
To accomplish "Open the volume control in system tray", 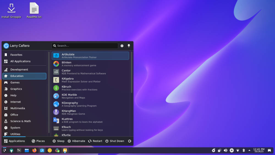I will (x=226, y=150).
